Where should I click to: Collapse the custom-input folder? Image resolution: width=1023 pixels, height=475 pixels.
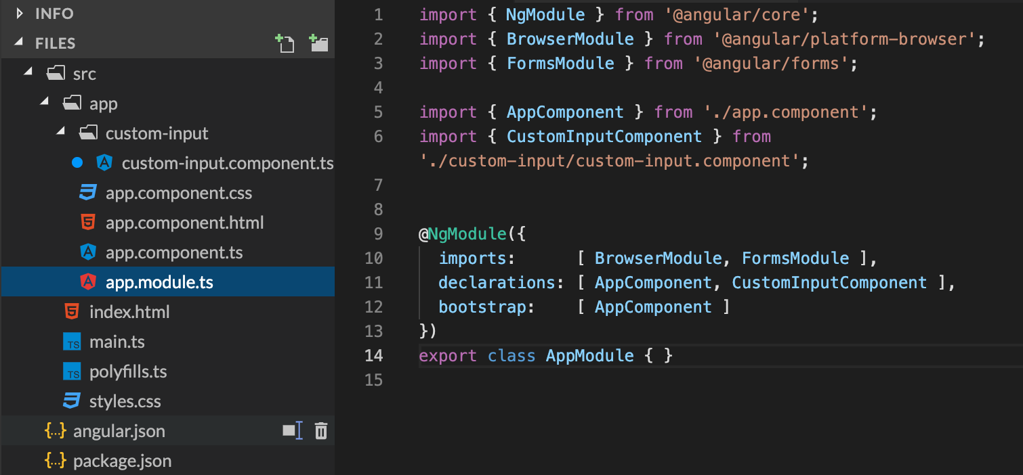click(x=60, y=133)
